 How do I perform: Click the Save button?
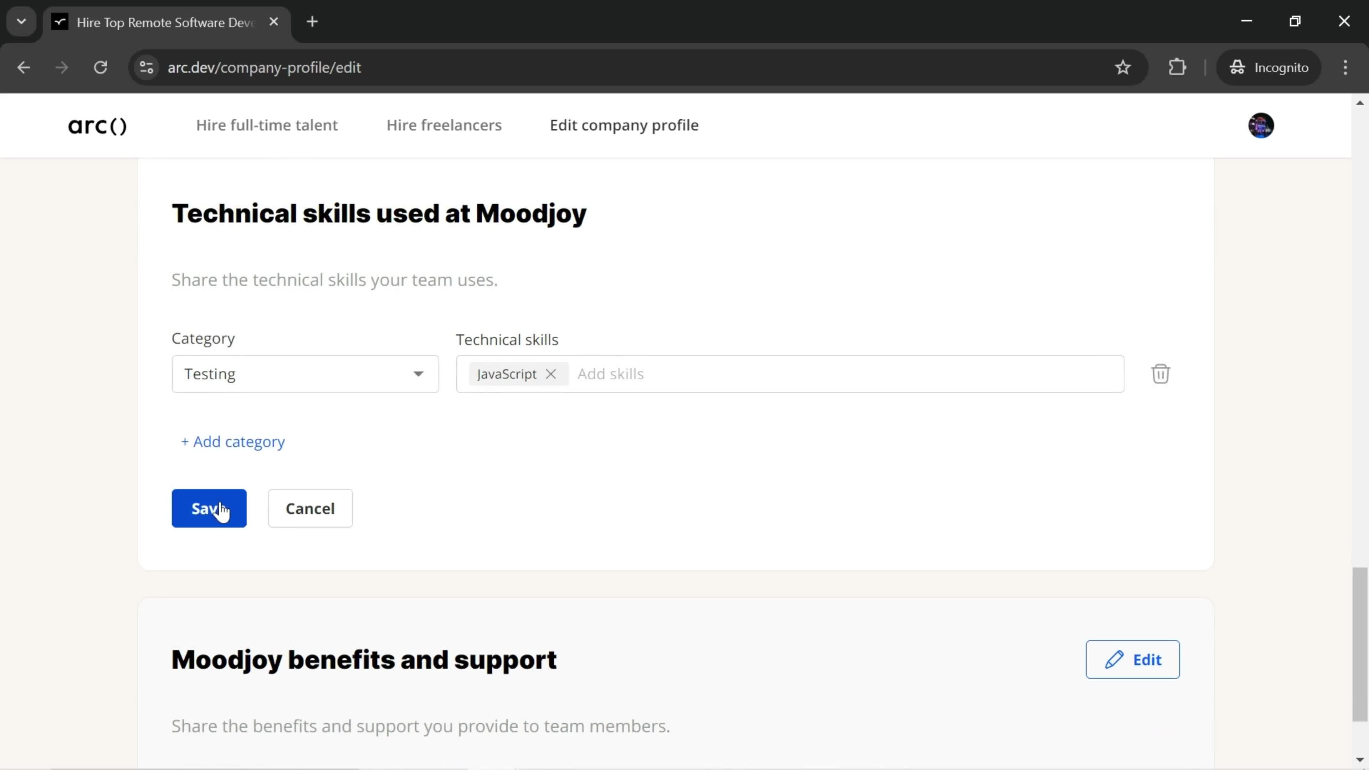click(x=209, y=508)
